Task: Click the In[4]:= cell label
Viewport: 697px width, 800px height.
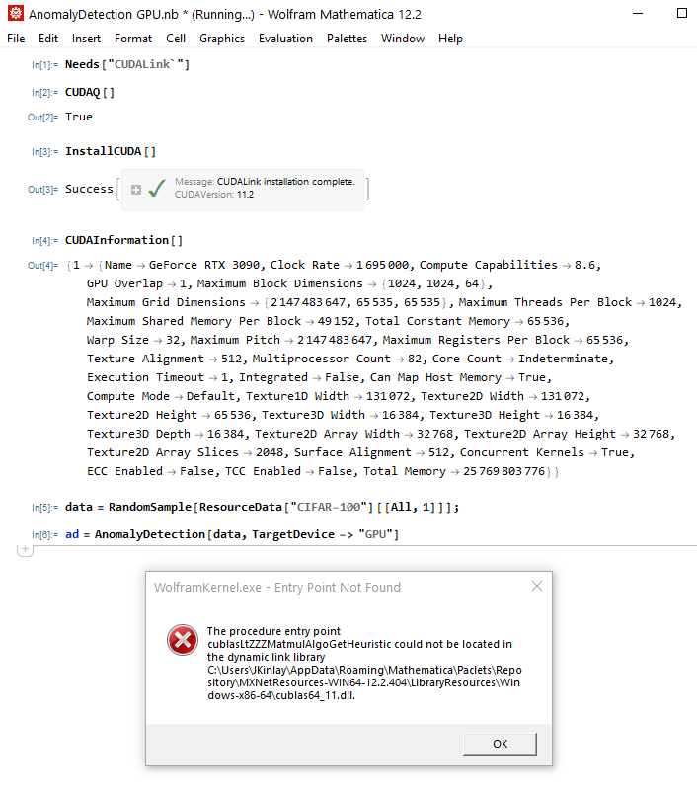Action: point(44,241)
